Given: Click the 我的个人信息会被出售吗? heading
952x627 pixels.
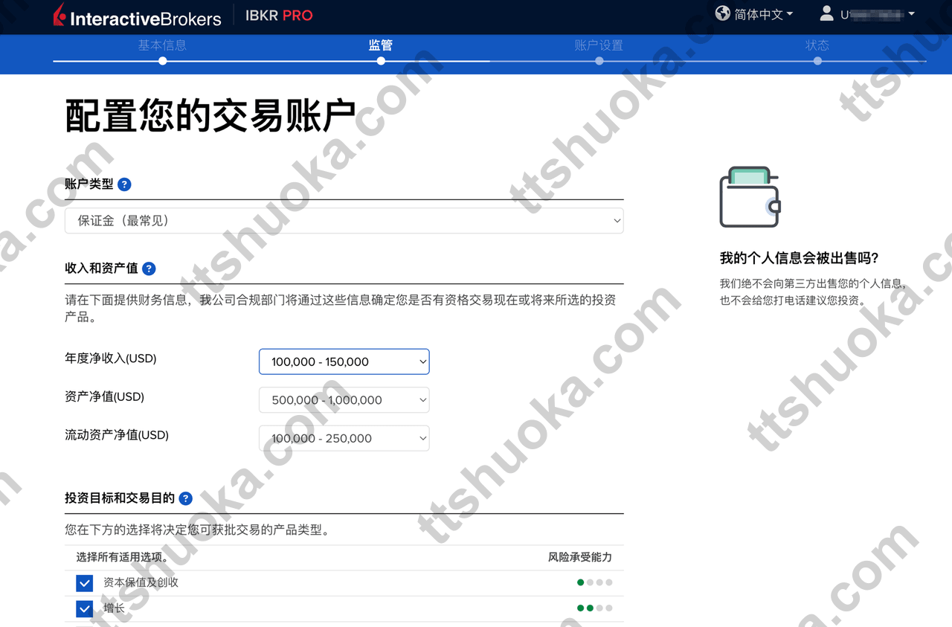Looking at the screenshot, I should click(x=800, y=258).
